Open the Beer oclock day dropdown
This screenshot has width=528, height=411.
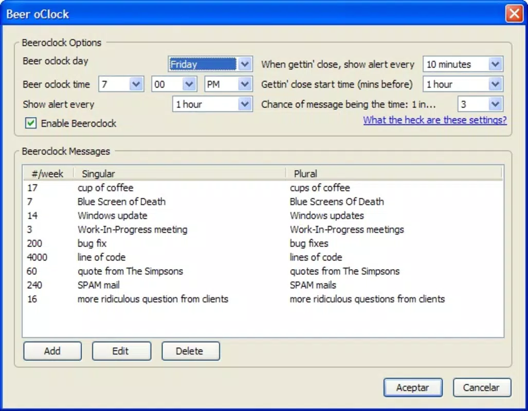(x=210, y=64)
